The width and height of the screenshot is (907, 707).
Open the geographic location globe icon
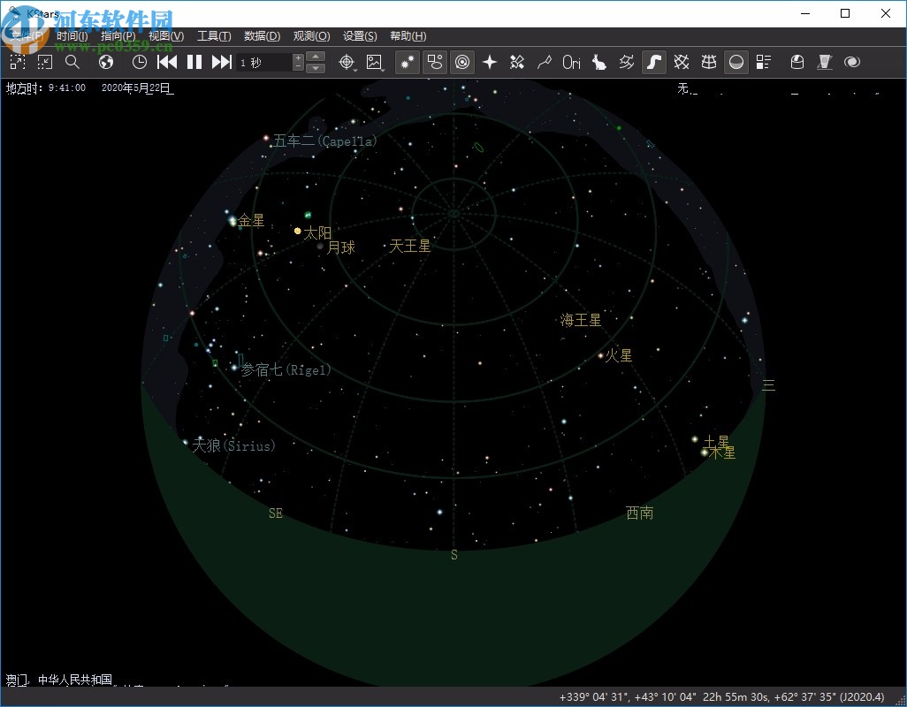106,62
